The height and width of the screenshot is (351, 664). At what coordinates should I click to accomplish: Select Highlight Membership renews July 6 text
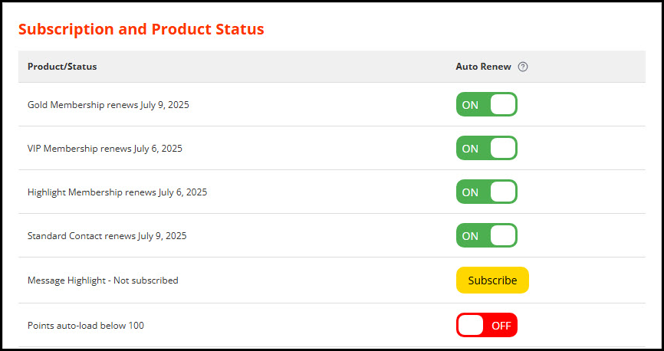[117, 192]
